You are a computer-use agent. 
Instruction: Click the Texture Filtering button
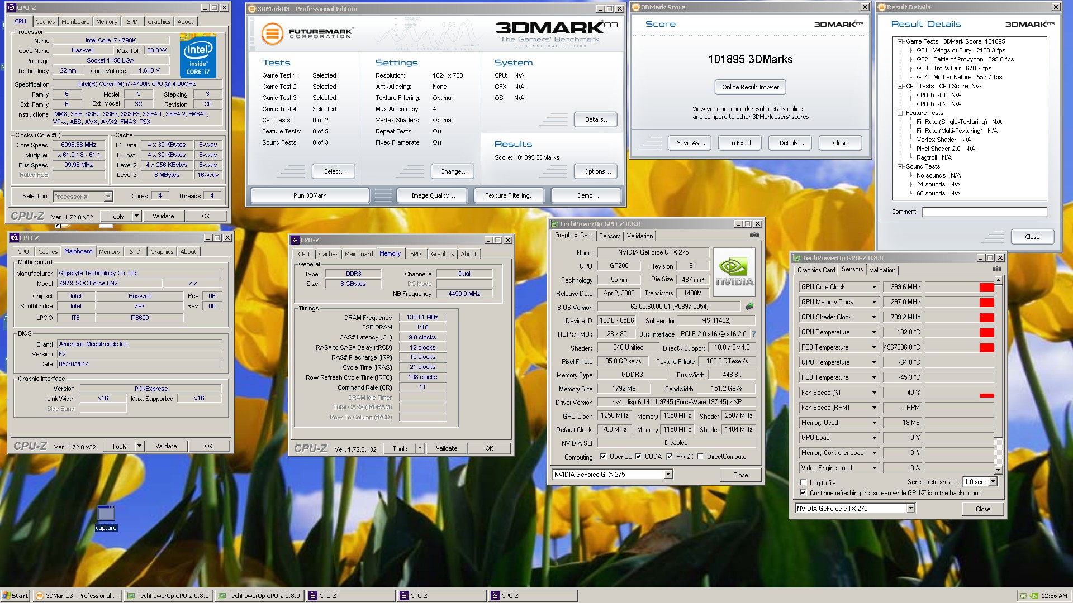pyautogui.click(x=510, y=195)
